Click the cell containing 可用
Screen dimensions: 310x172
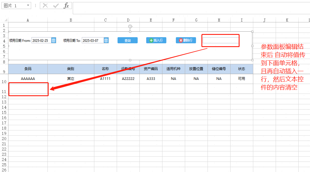(x=242, y=79)
